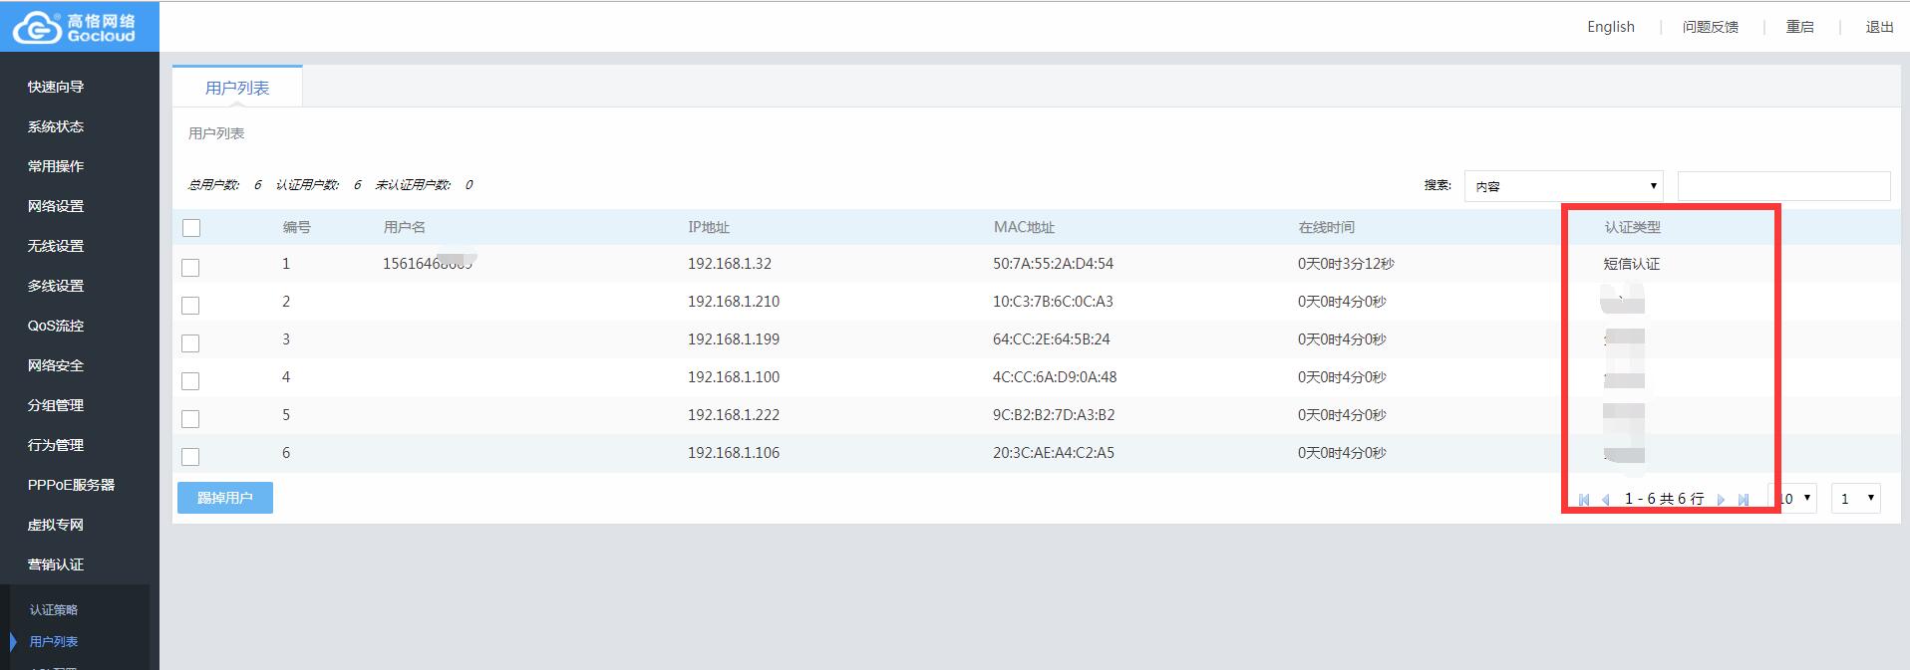Open the page number dropdown showing 1
The image size is (1910, 670).
click(1856, 498)
